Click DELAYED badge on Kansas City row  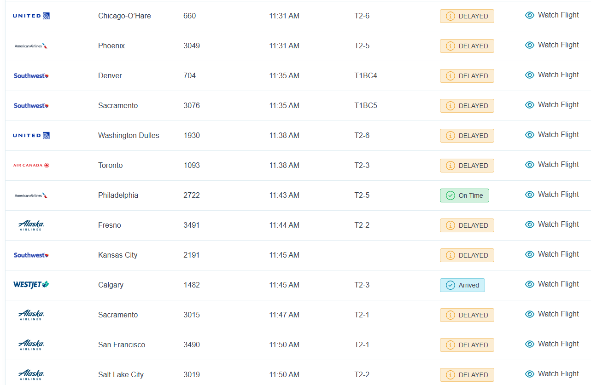pos(467,255)
